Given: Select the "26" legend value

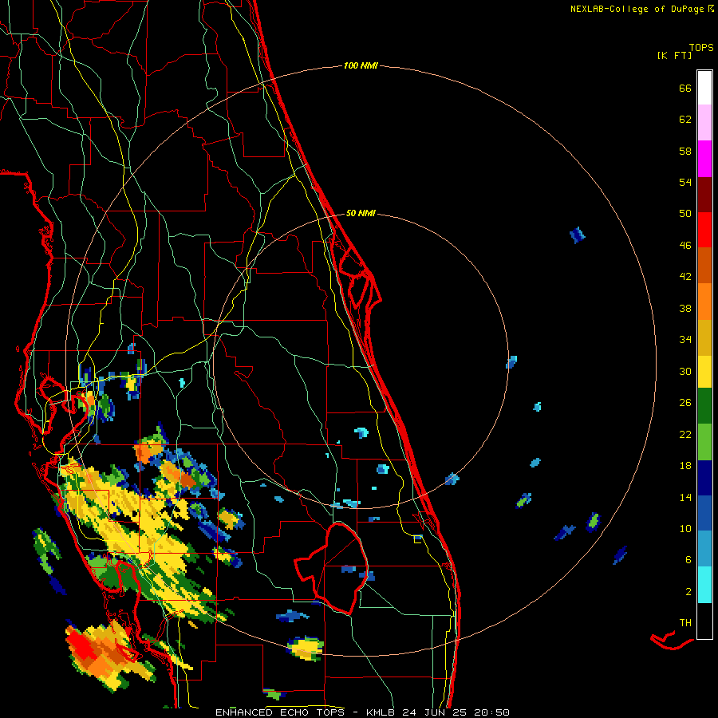Looking at the screenshot, I should tap(685, 403).
